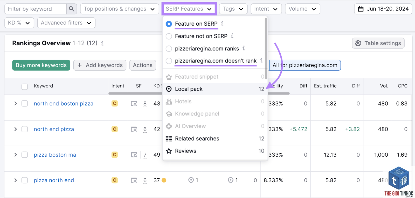Select Feature on SERP radio button
This screenshot has width=415, height=198.
[169, 24]
